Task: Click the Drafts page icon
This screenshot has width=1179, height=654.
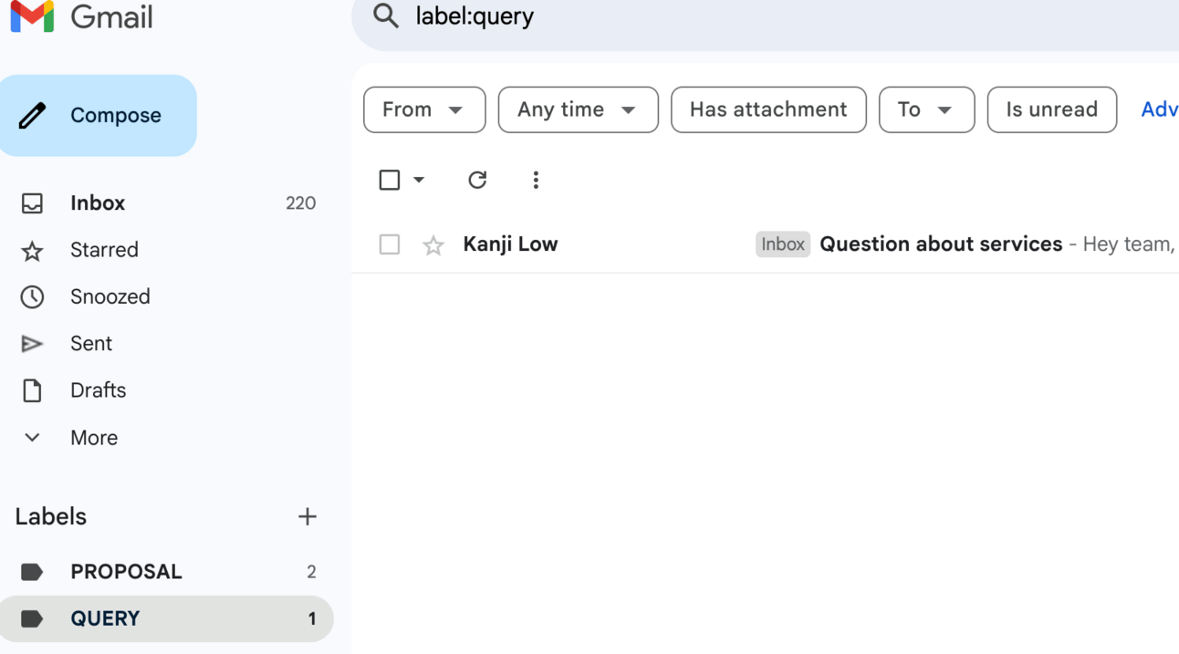Action: tap(32, 390)
